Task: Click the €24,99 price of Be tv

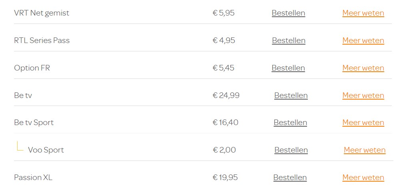Action: (x=226, y=95)
